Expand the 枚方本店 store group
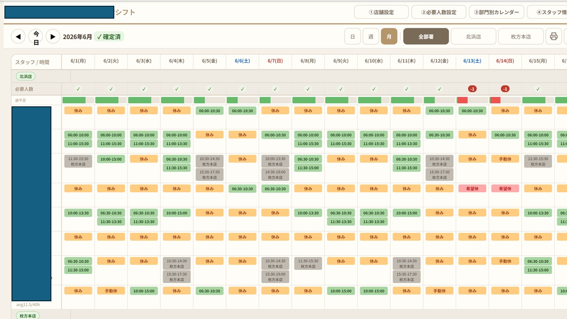The width and height of the screenshot is (567, 319). coord(28,315)
